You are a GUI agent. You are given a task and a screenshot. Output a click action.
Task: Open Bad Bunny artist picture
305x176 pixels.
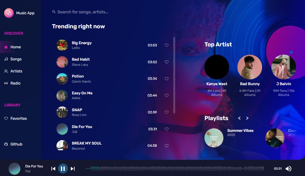250,67
